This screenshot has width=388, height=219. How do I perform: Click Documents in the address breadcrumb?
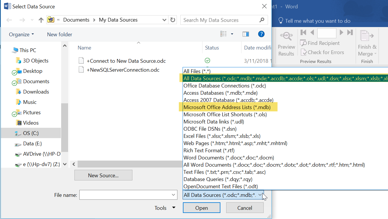point(76,20)
